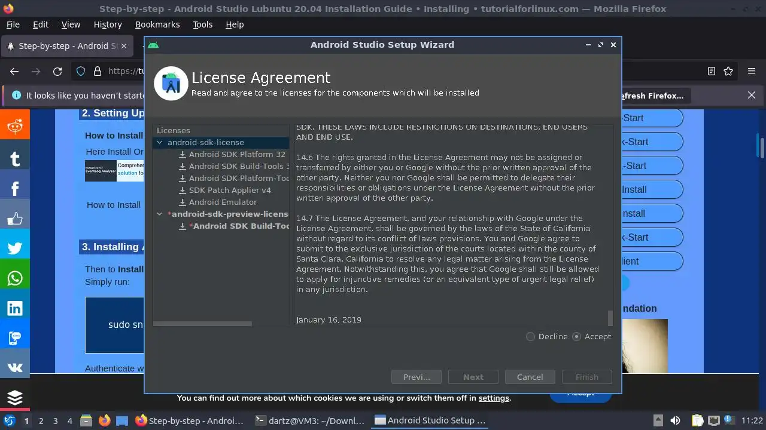
Task: Open the Firefox File menu
Action: 13,24
